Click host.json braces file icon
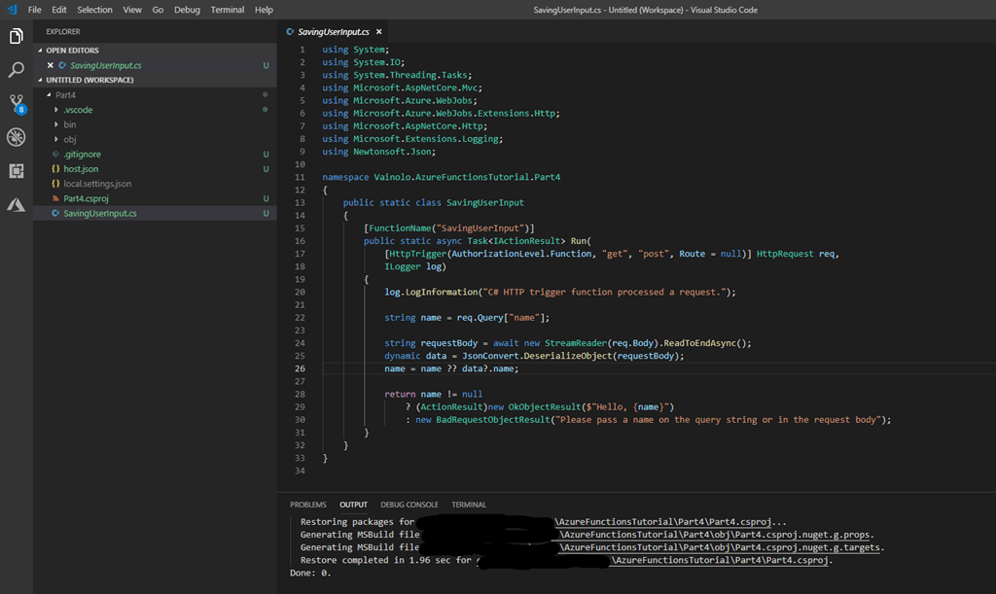Viewport: 996px width, 594px height. [55, 169]
